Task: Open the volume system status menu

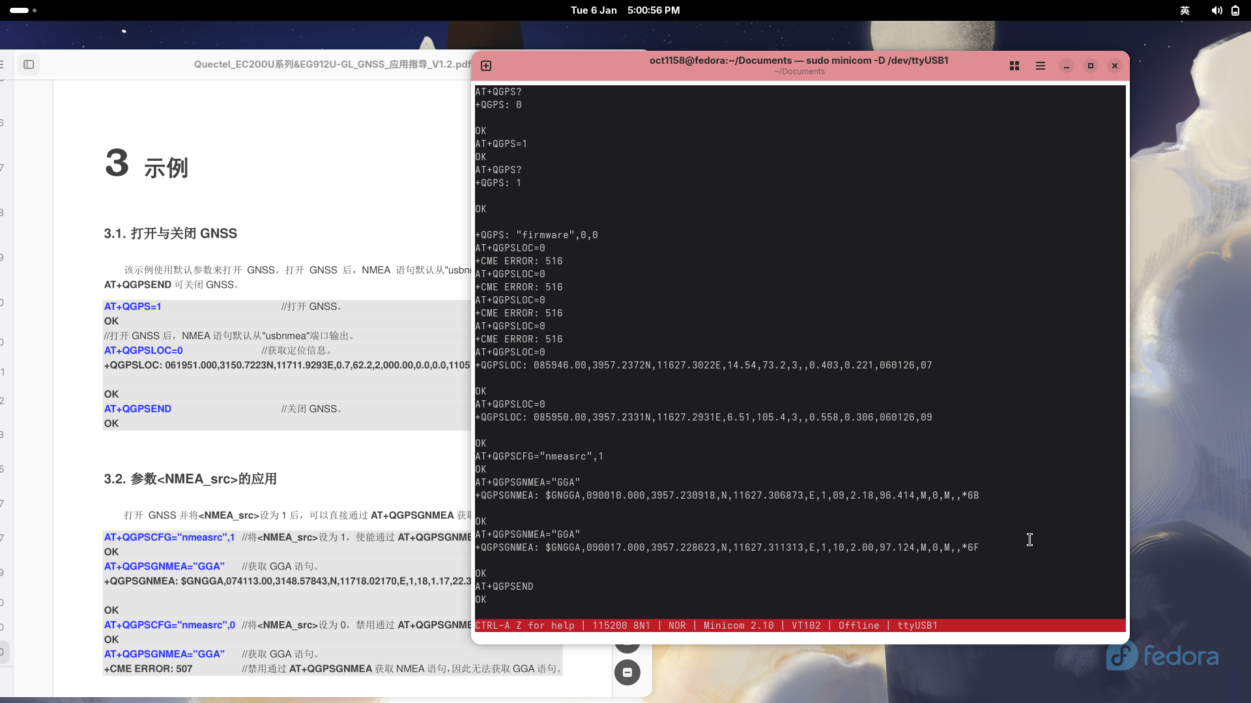Action: pyautogui.click(x=1216, y=10)
